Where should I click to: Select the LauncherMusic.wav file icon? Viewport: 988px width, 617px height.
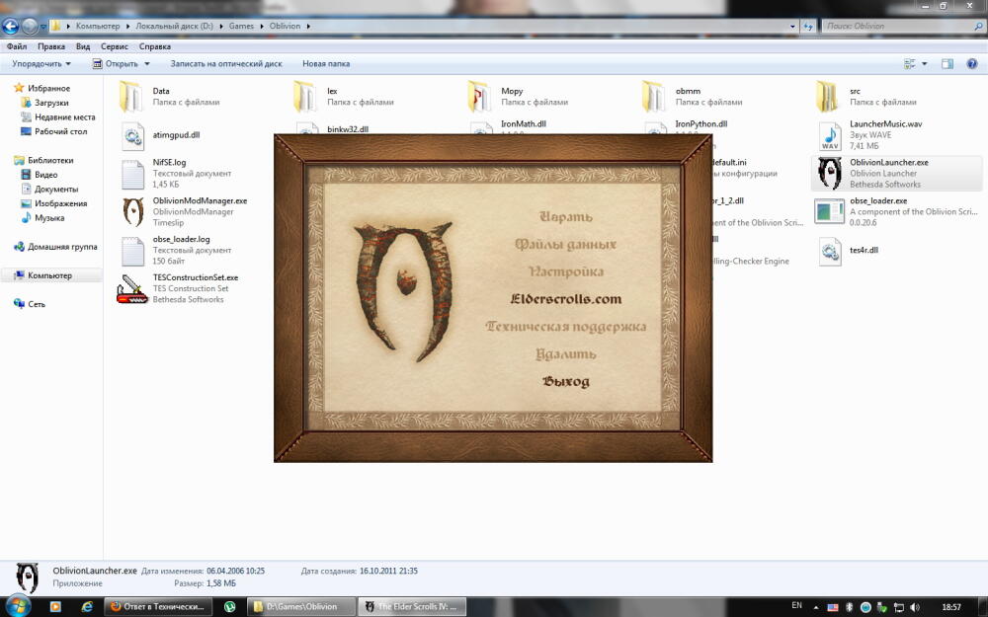tap(830, 135)
